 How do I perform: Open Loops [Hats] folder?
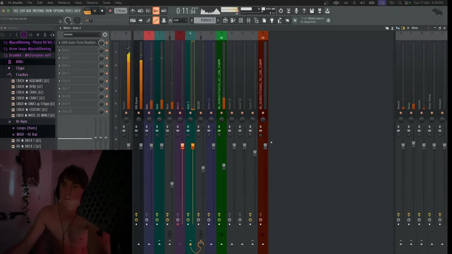coord(26,128)
